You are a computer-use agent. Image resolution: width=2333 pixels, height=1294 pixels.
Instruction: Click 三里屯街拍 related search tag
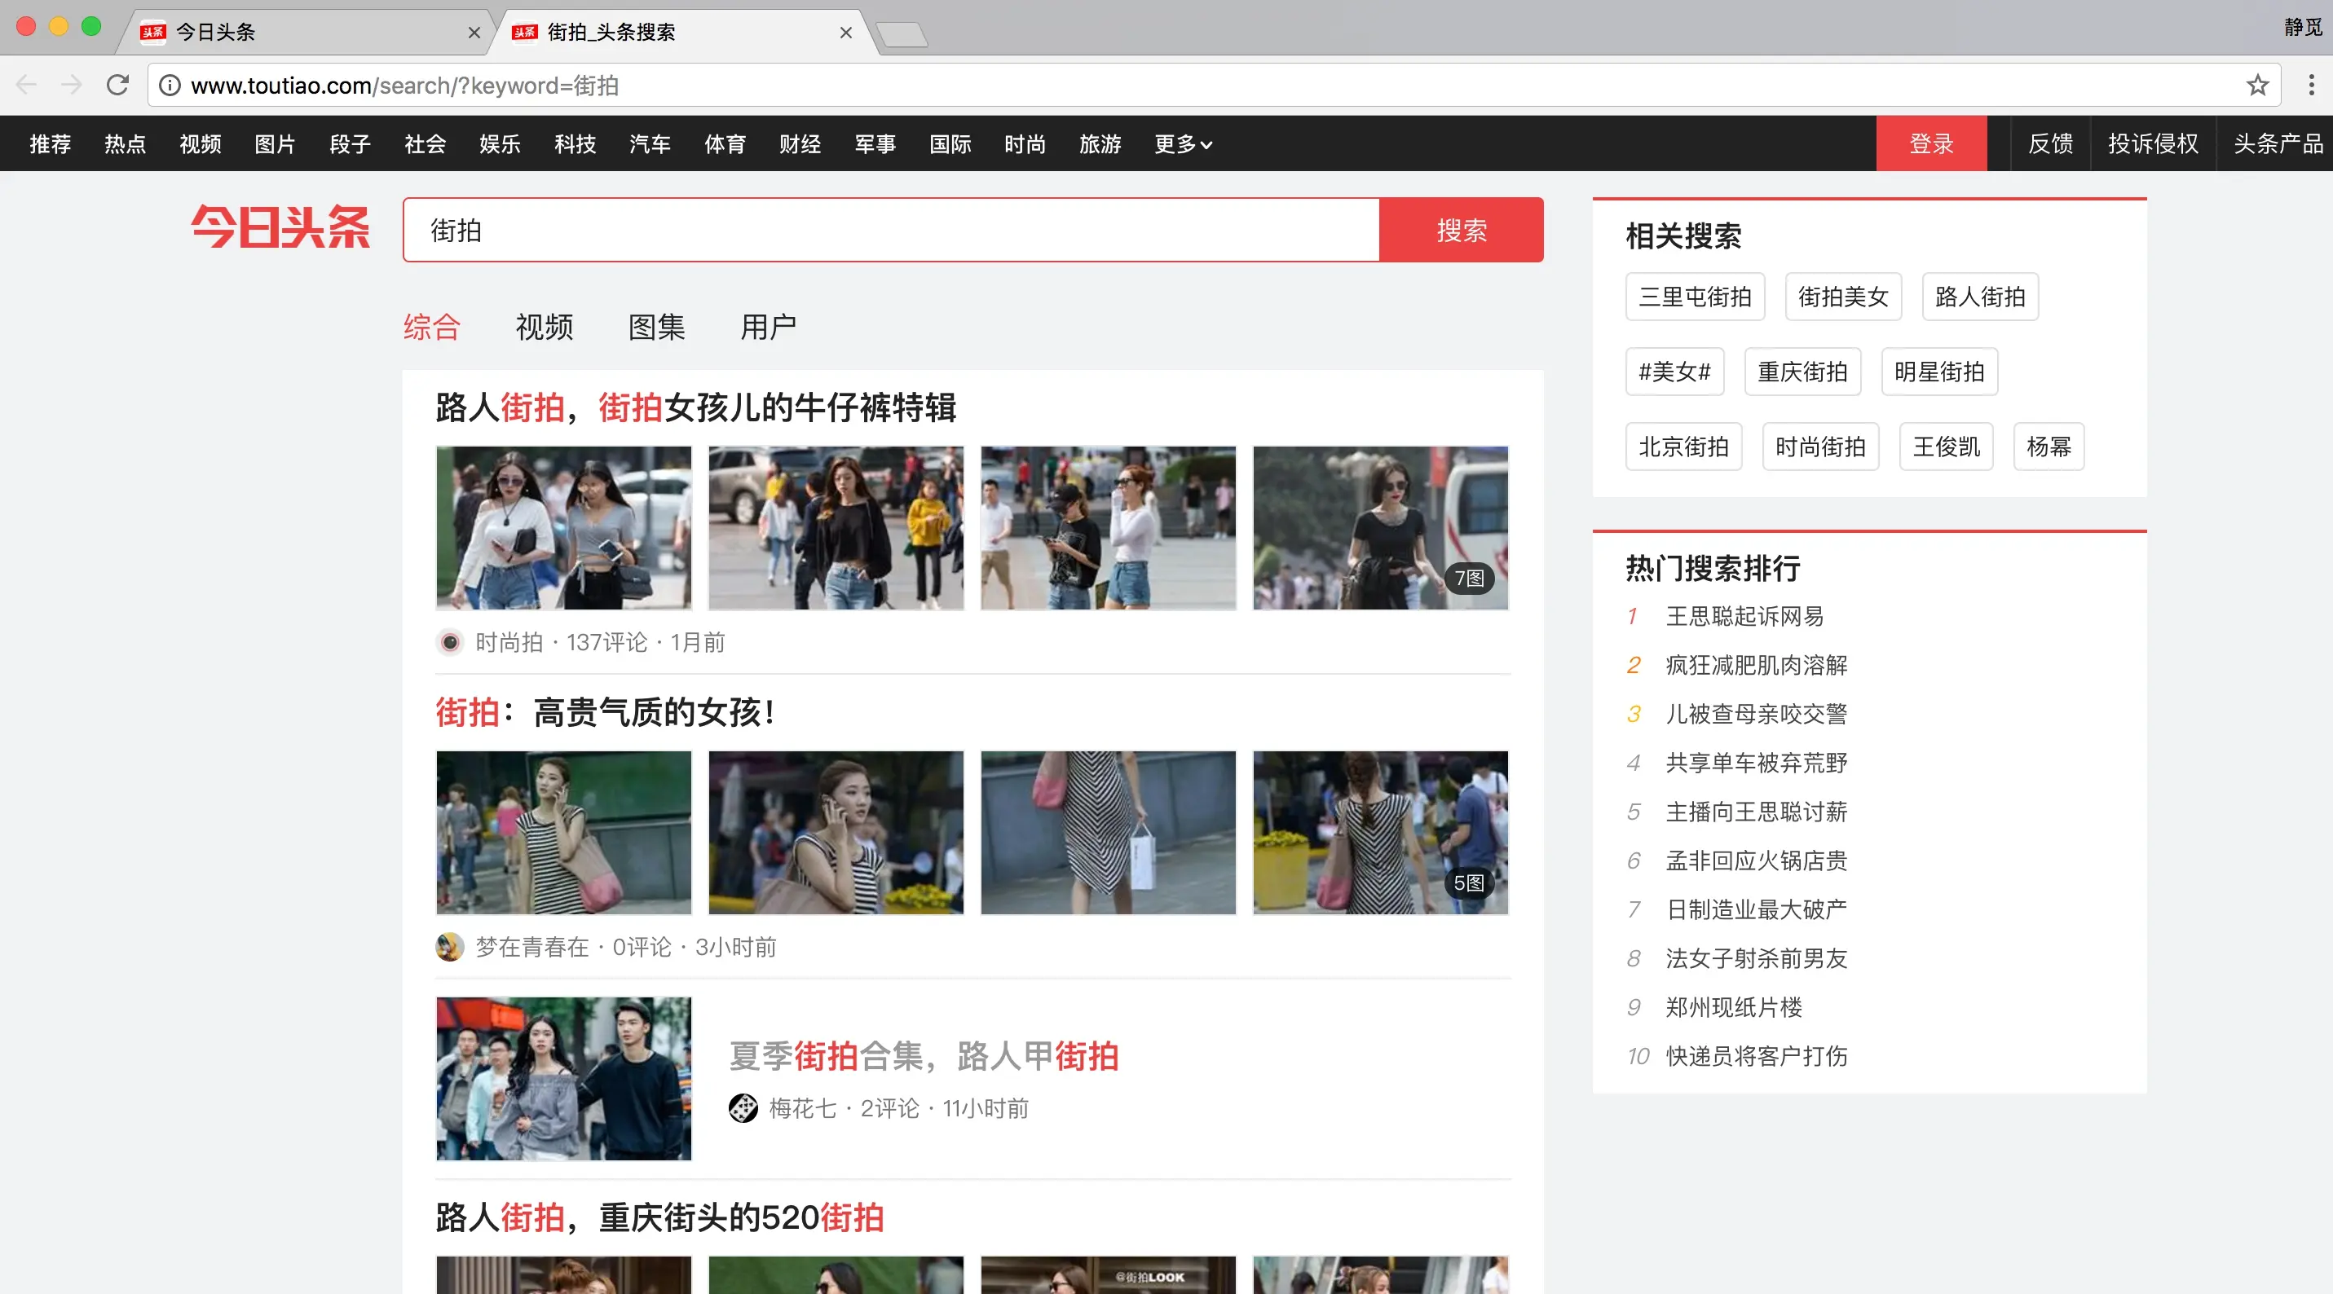(1695, 297)
